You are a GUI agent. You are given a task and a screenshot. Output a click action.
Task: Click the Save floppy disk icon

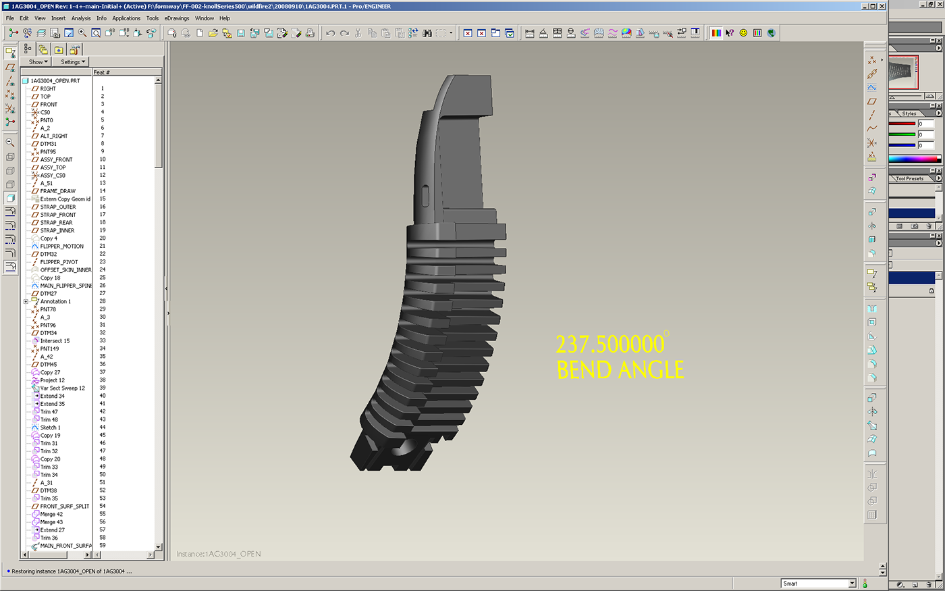pyautogui.click(x=240, y=33)
